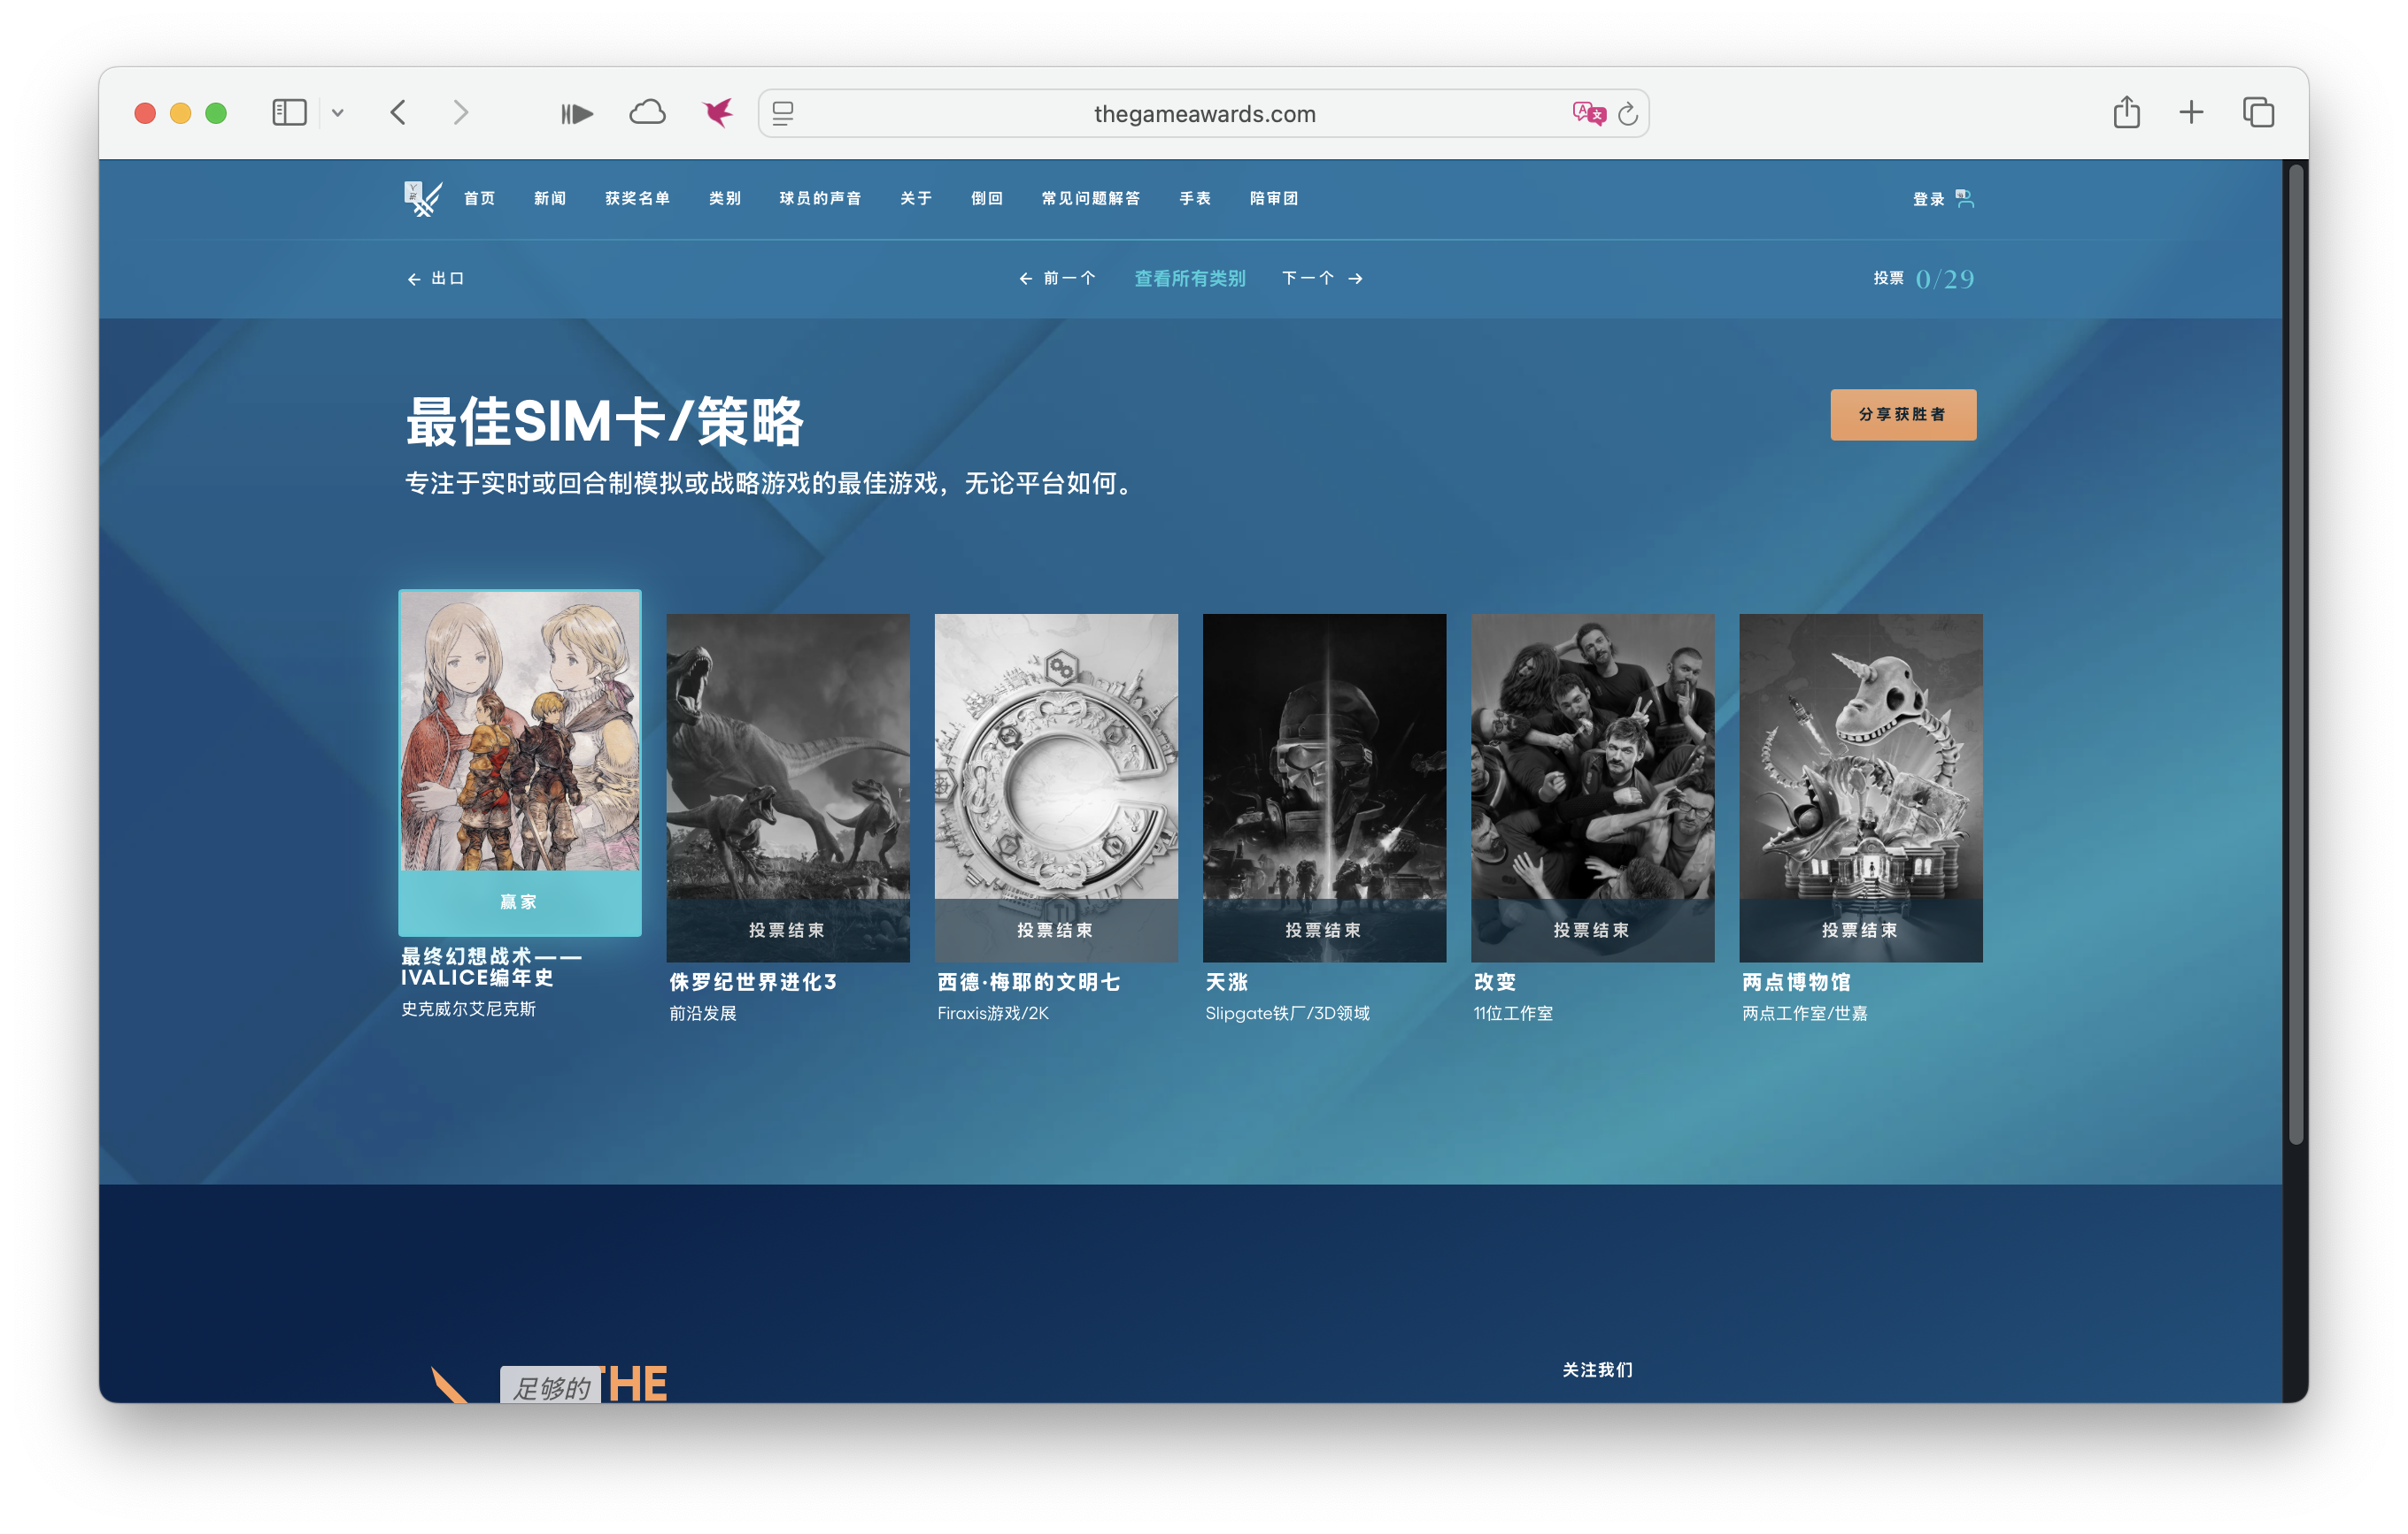This screenshot has width=2408, height=1534.
Task: Click 查看所有类别 link
Action: (x=1189, y=278)
